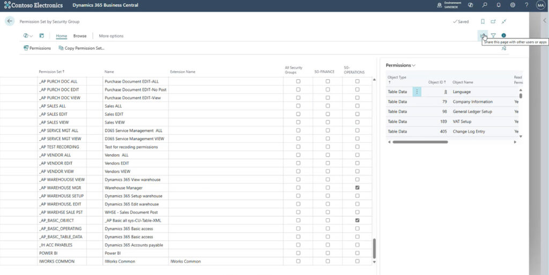Uncheck SG-OPERATIONS for _AP_BASIC_OBJECT
Image resolution: width=549 pixels, height=275 pixels.
[357, 220]
